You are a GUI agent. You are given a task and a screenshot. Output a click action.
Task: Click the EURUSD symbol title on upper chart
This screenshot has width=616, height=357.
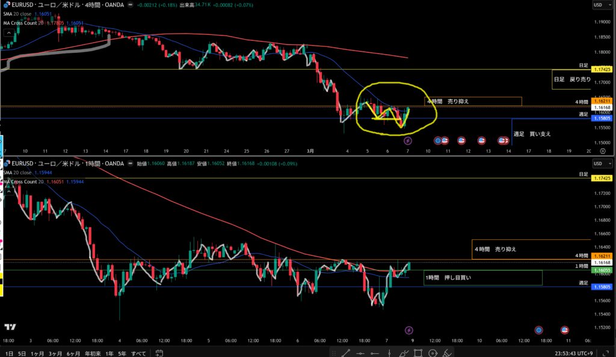(x=48, y=5)
